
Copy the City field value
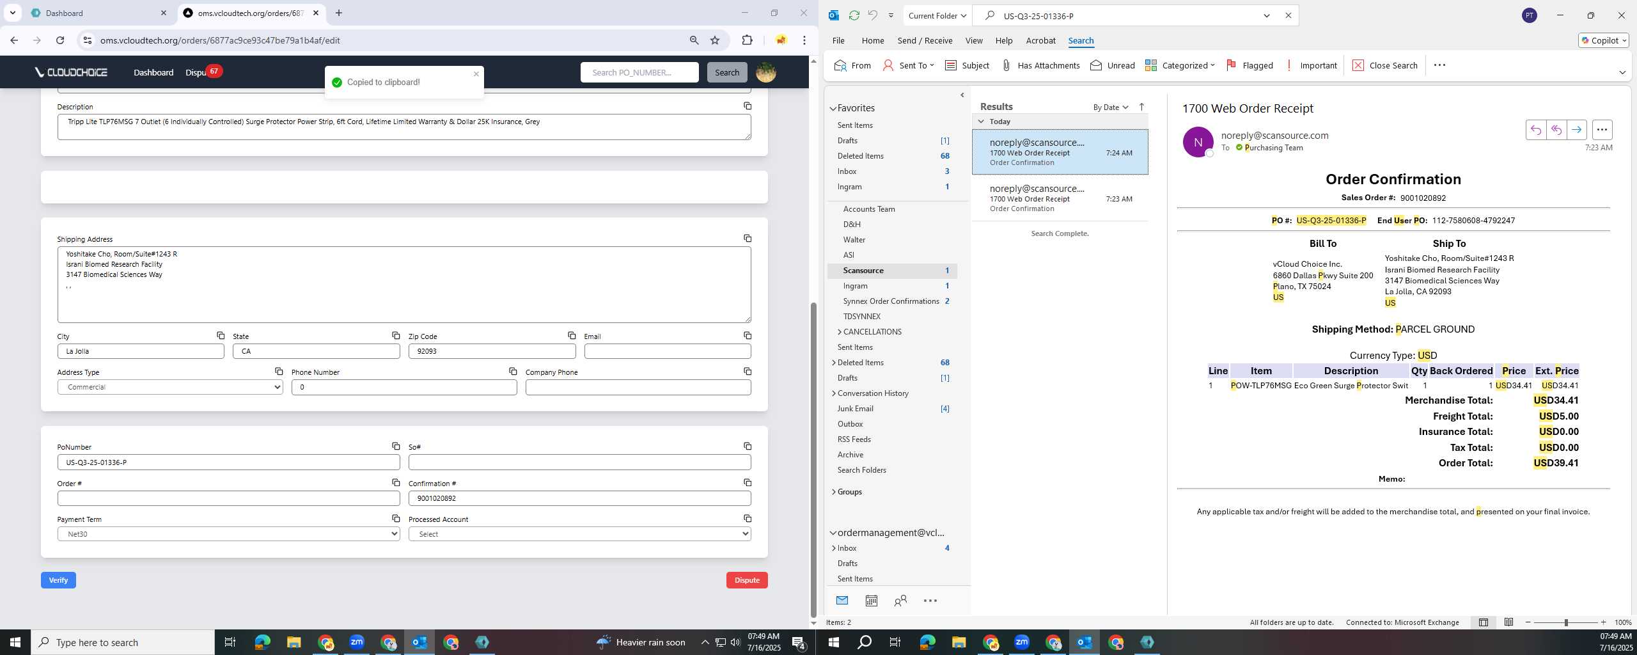coord(220,336)
